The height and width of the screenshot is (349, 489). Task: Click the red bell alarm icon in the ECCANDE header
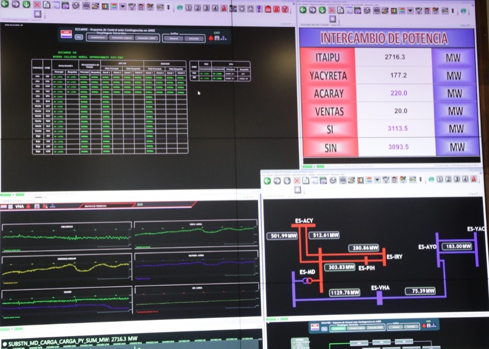(x=211, y=38)
